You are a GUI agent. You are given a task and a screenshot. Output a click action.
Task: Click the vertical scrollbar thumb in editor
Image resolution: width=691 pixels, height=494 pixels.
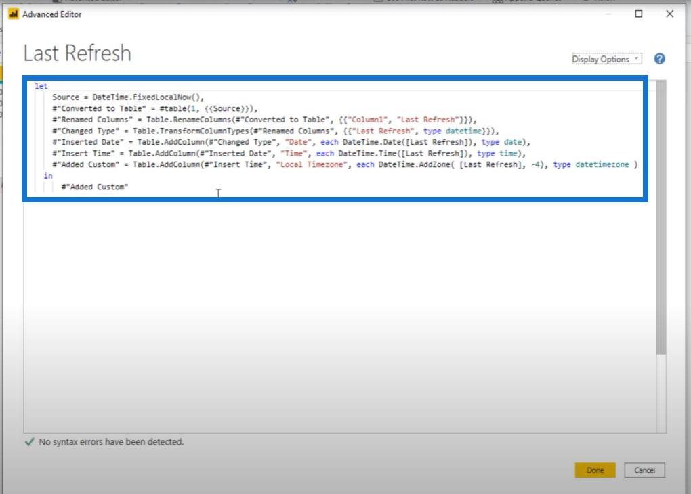tap(661, 217)
